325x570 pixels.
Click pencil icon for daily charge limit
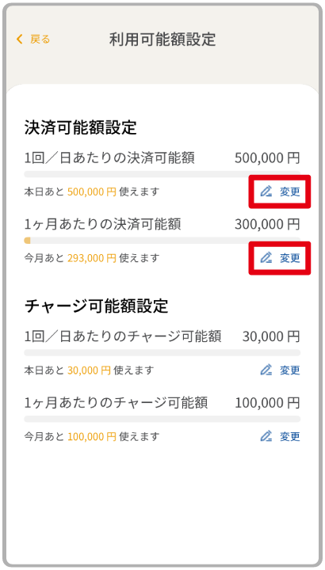(x=266, y=370)
